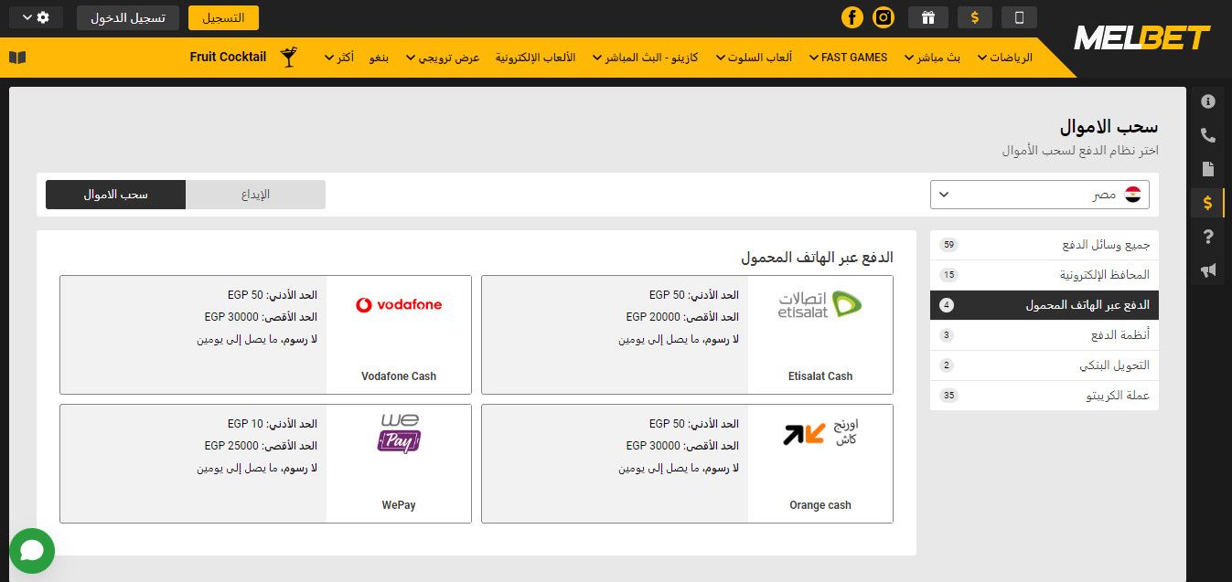Open the country selector showing مصر

coord(1039,194)
